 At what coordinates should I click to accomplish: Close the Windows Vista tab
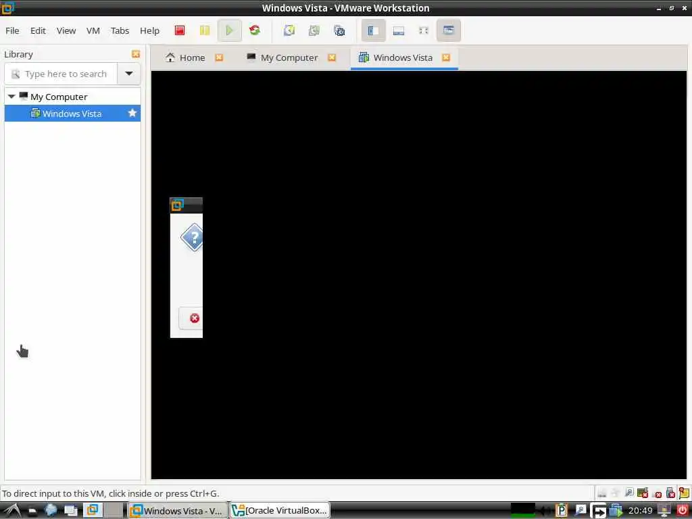click(x=446, y=58)
